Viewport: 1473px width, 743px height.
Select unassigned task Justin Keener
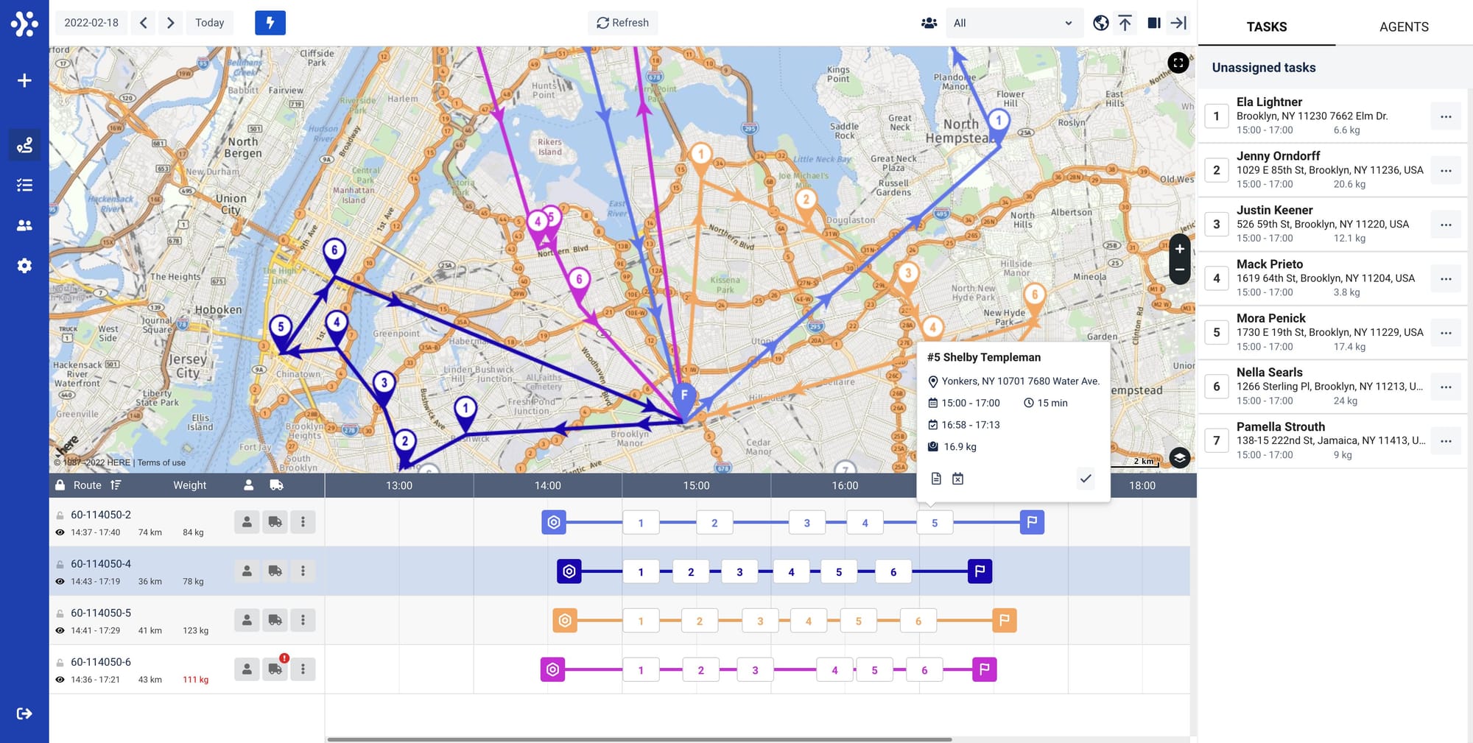[1332, 224]
